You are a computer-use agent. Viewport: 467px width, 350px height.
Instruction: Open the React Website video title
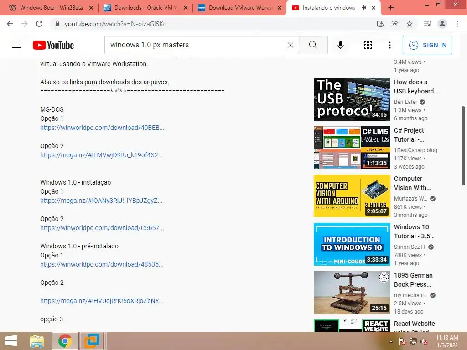click(x=414, y=326)
